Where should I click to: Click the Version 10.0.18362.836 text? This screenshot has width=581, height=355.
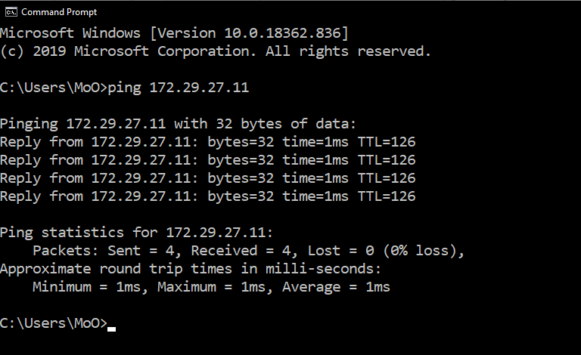(249, 33)
